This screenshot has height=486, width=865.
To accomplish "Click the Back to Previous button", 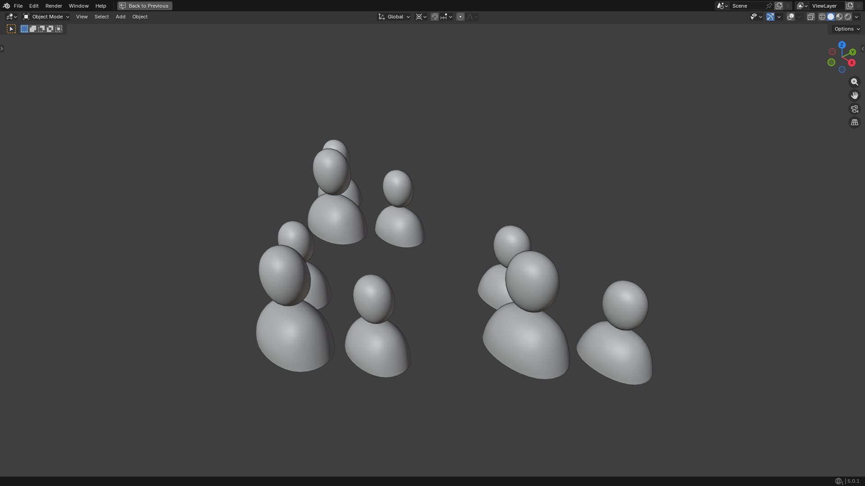I will click(x=145, y=6).
